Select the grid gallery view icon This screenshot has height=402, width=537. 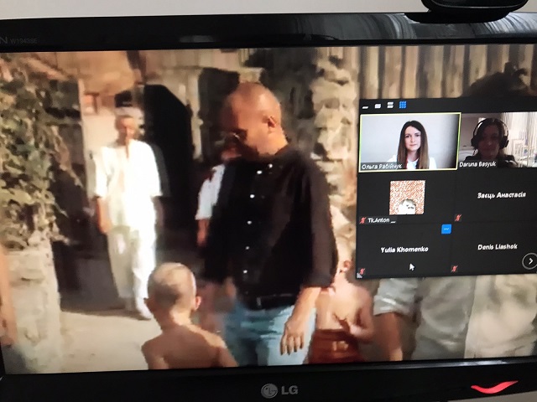(403, 105)
